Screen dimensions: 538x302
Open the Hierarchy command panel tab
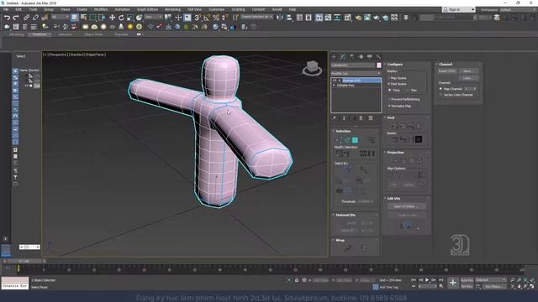pos(351,56)
